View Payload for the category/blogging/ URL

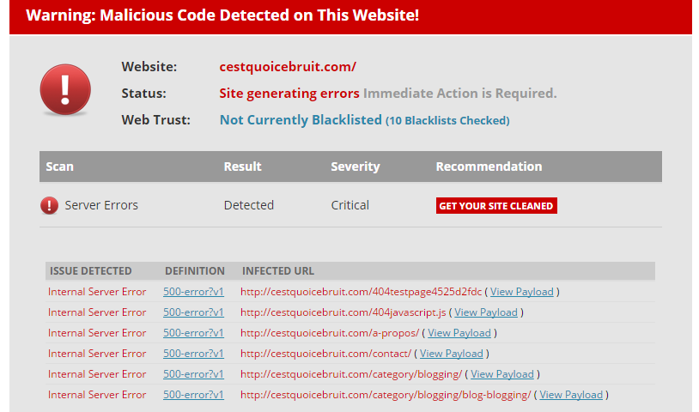[502, 374]
